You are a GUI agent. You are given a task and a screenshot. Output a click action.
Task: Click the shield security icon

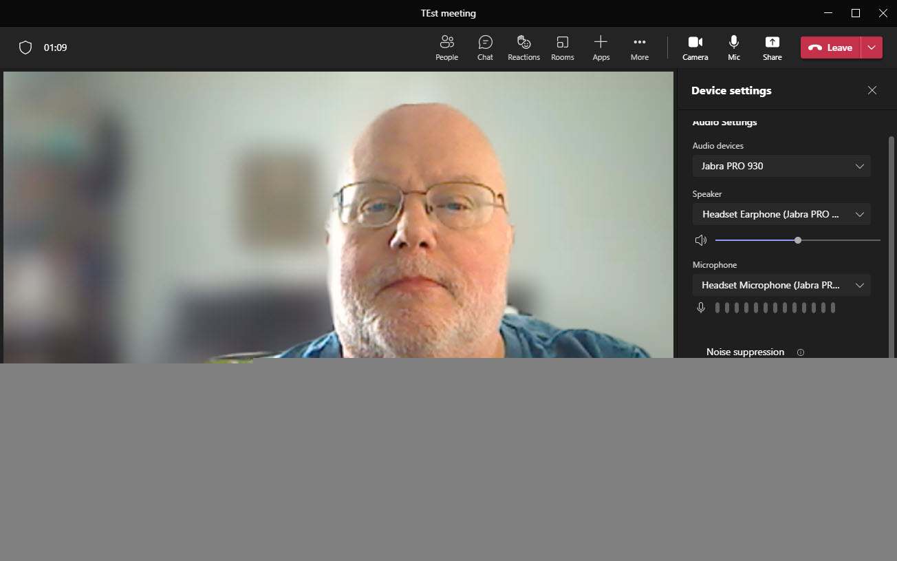[x=25, y=47]
